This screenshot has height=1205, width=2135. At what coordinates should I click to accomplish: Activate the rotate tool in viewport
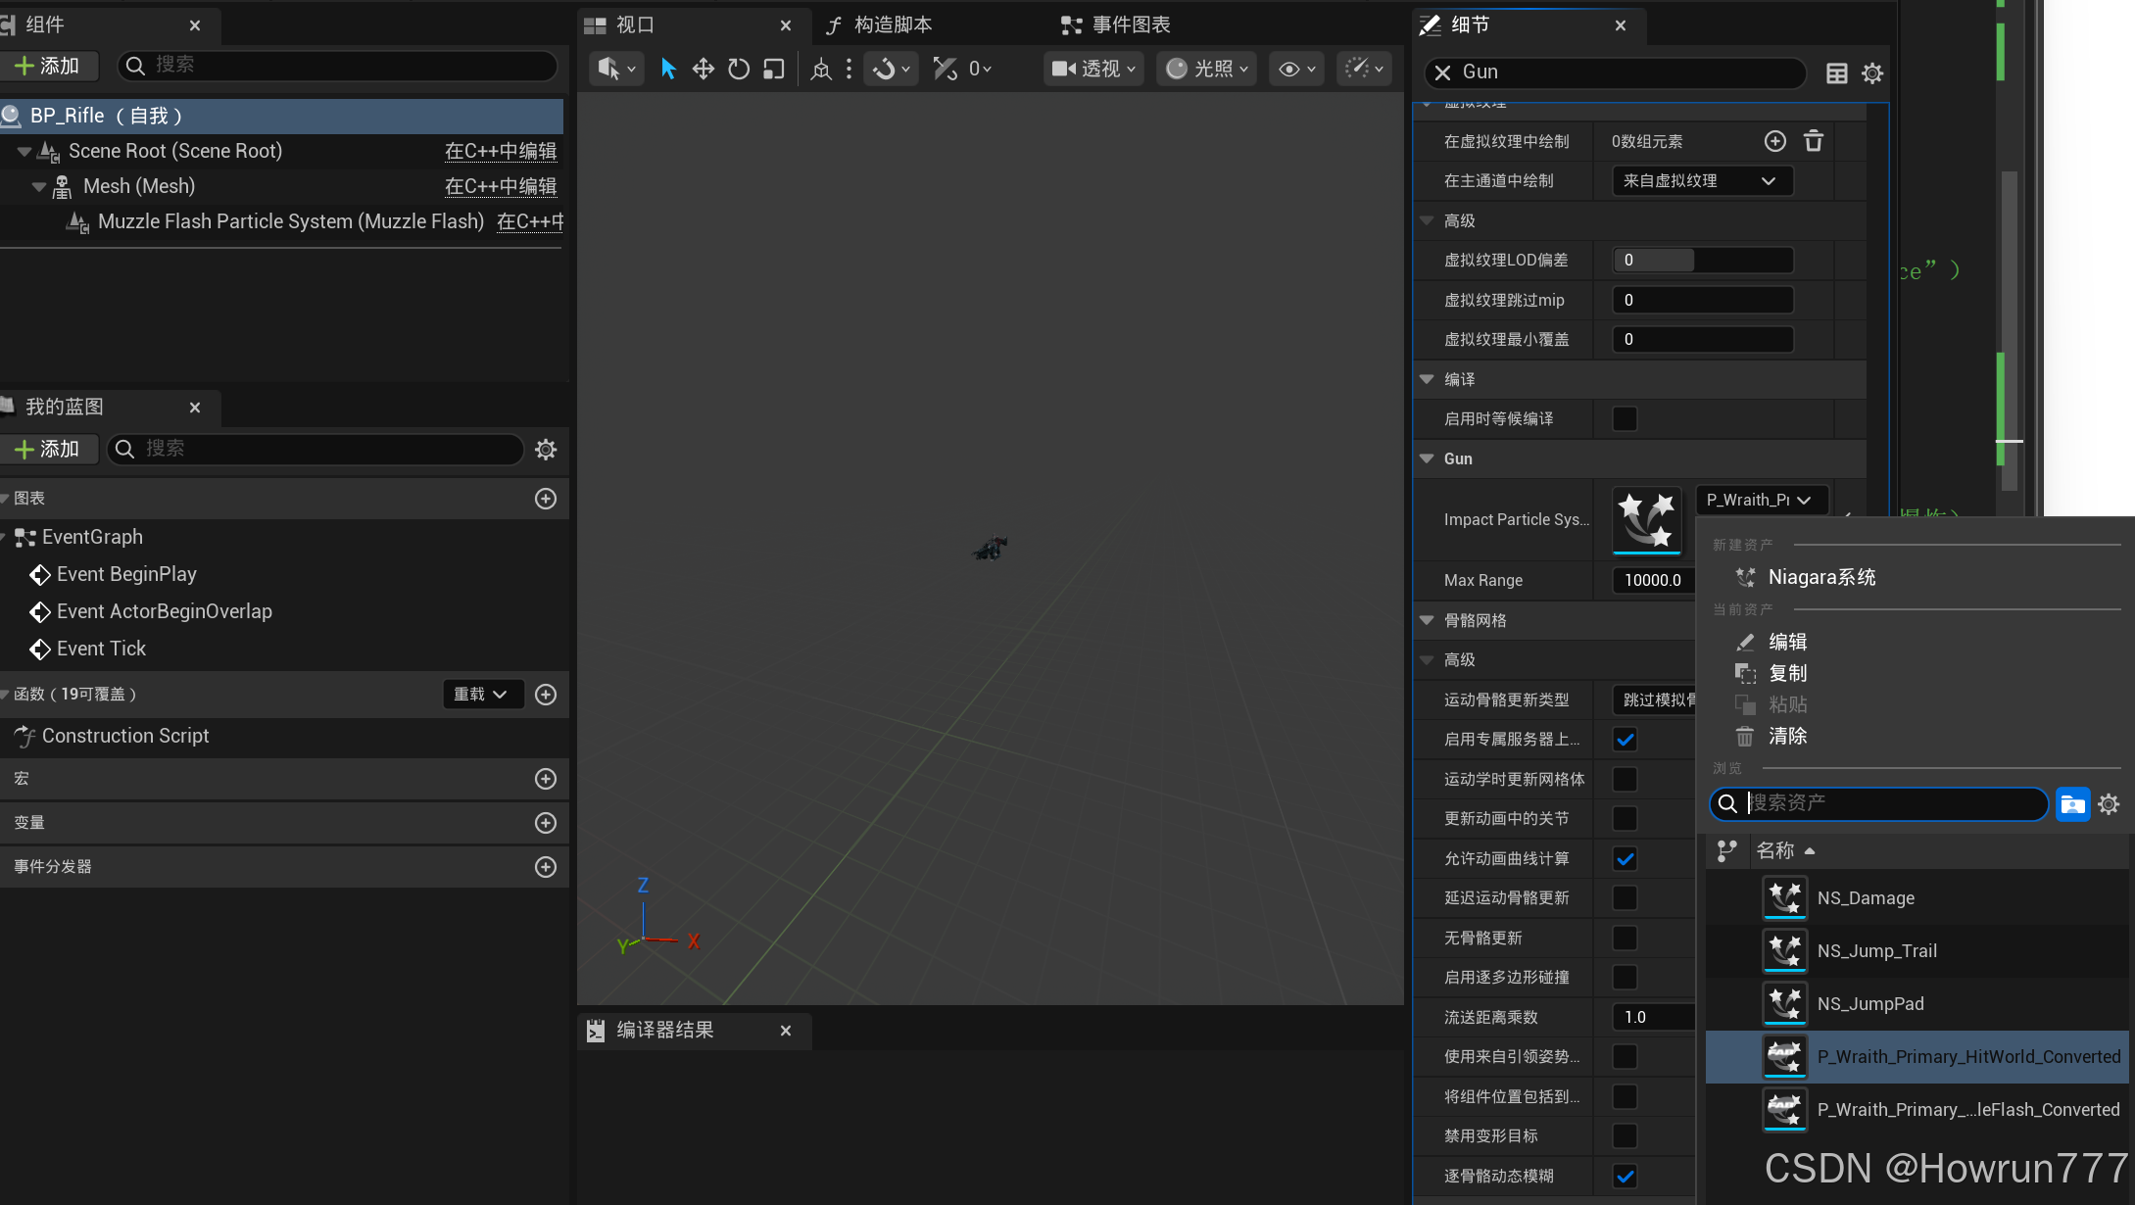pos(739,69)
